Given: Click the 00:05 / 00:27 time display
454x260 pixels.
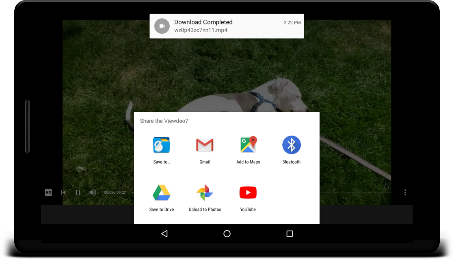Looking at the screenshot, I should (115, 193).
